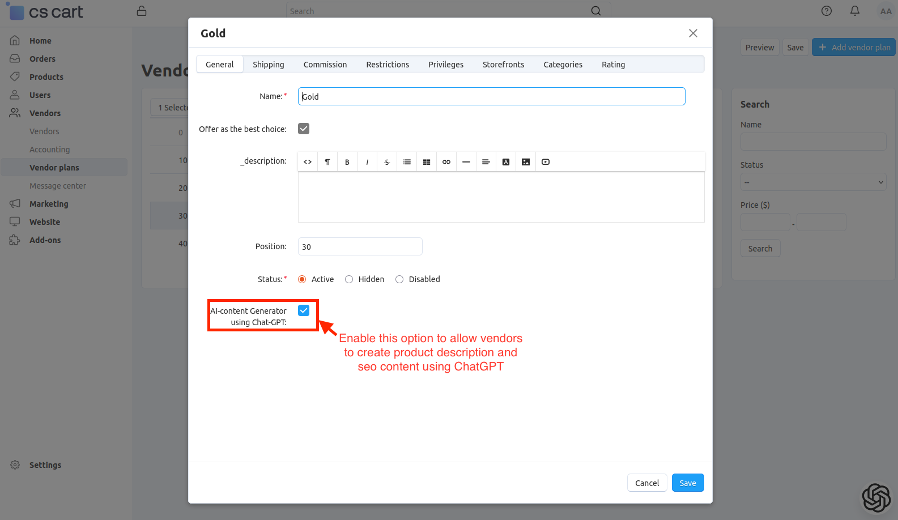898x520 pixels.
Task: Open the Privileges tab
Action: (446, 65)
